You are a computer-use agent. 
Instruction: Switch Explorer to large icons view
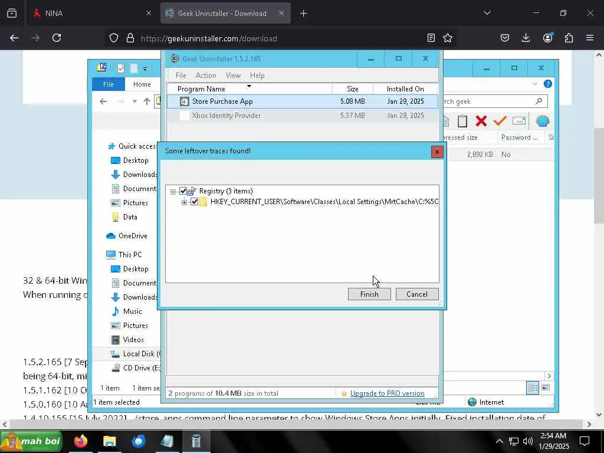click(546, 388)
